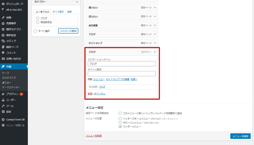This screenshot has width=254, height=145.
Task: Uncheck the フッターメニュー location checkbox
Action: (120, 127)
